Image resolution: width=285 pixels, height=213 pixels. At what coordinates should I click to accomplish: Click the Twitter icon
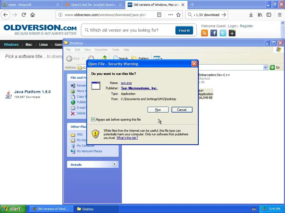point(223,33)
